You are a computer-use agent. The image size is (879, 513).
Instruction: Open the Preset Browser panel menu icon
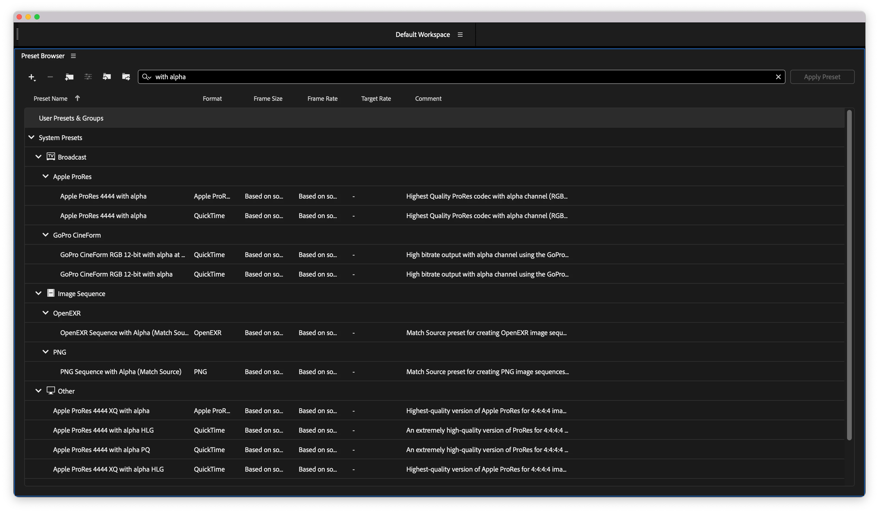(x=73, y=56)
